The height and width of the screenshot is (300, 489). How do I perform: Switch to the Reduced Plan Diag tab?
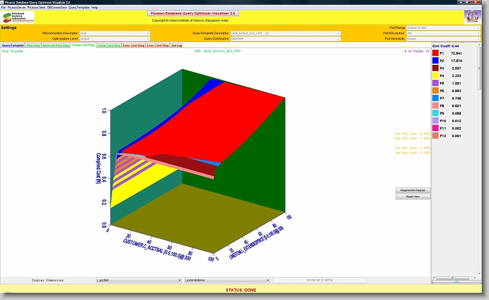click(55, 46)
